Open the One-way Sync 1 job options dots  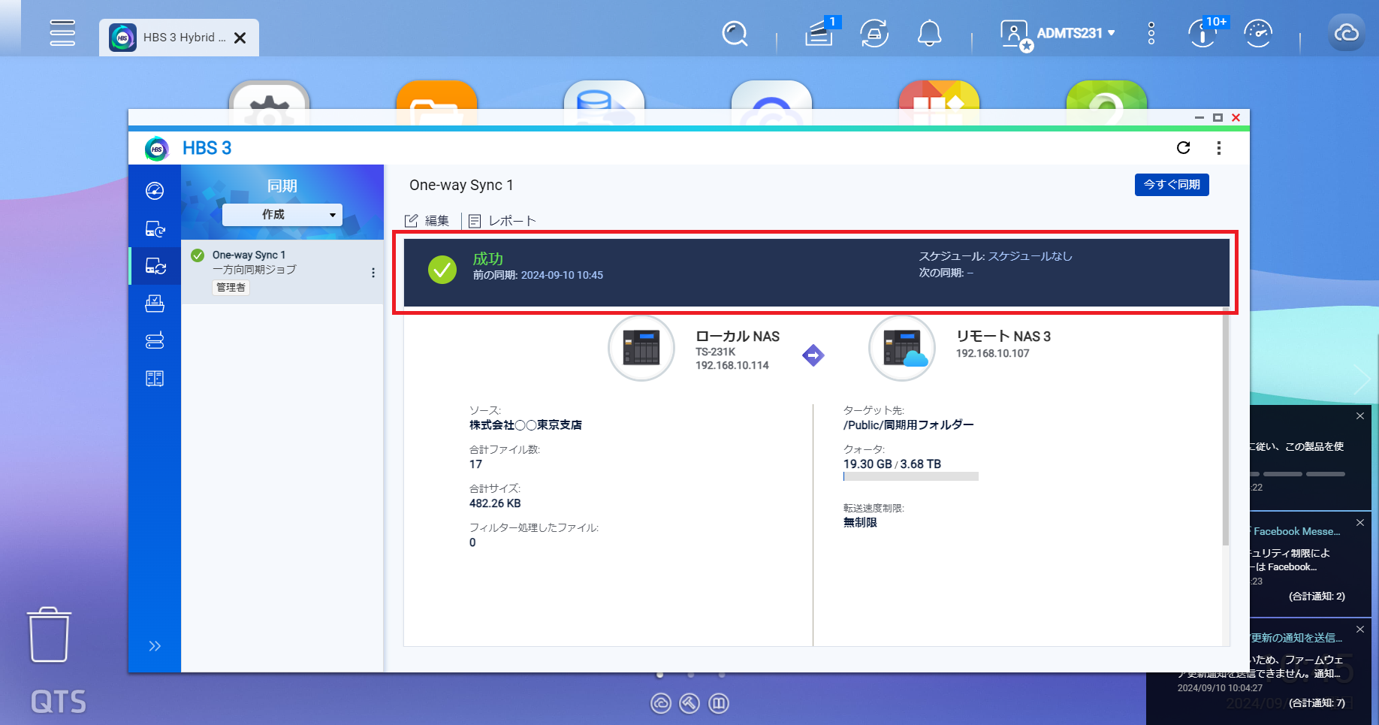(373, 273)
